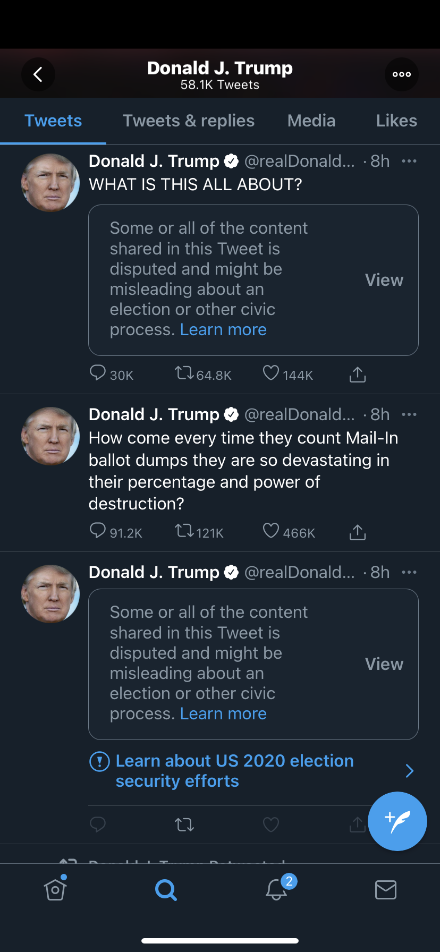The width and height of the screenshot is (440, 952).
Task: Open notifications bell in bottom bar
Action: point(276,889)
